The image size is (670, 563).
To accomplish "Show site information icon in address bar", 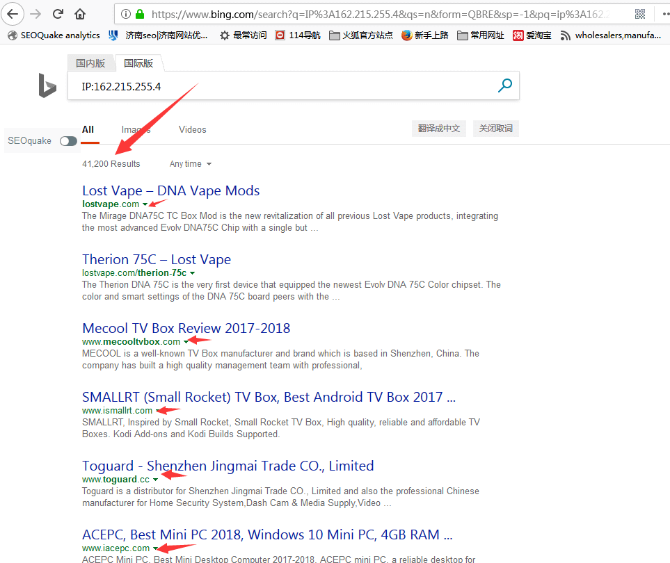I will tap(126, 14).
